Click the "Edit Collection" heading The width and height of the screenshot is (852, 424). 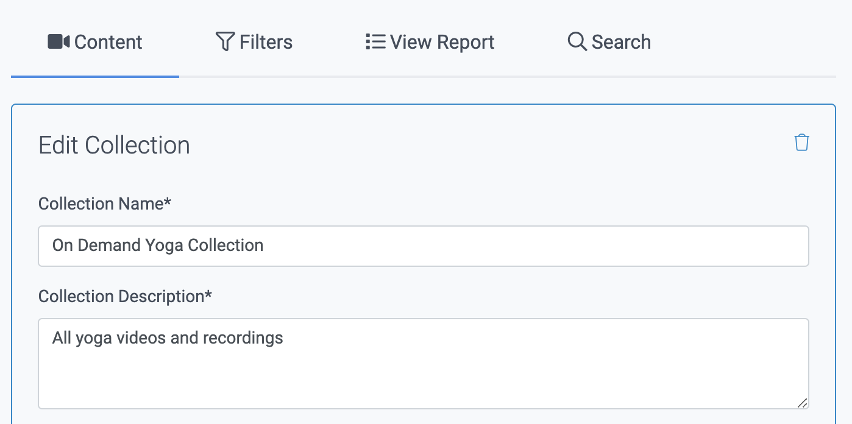click(x=114, y=146)
